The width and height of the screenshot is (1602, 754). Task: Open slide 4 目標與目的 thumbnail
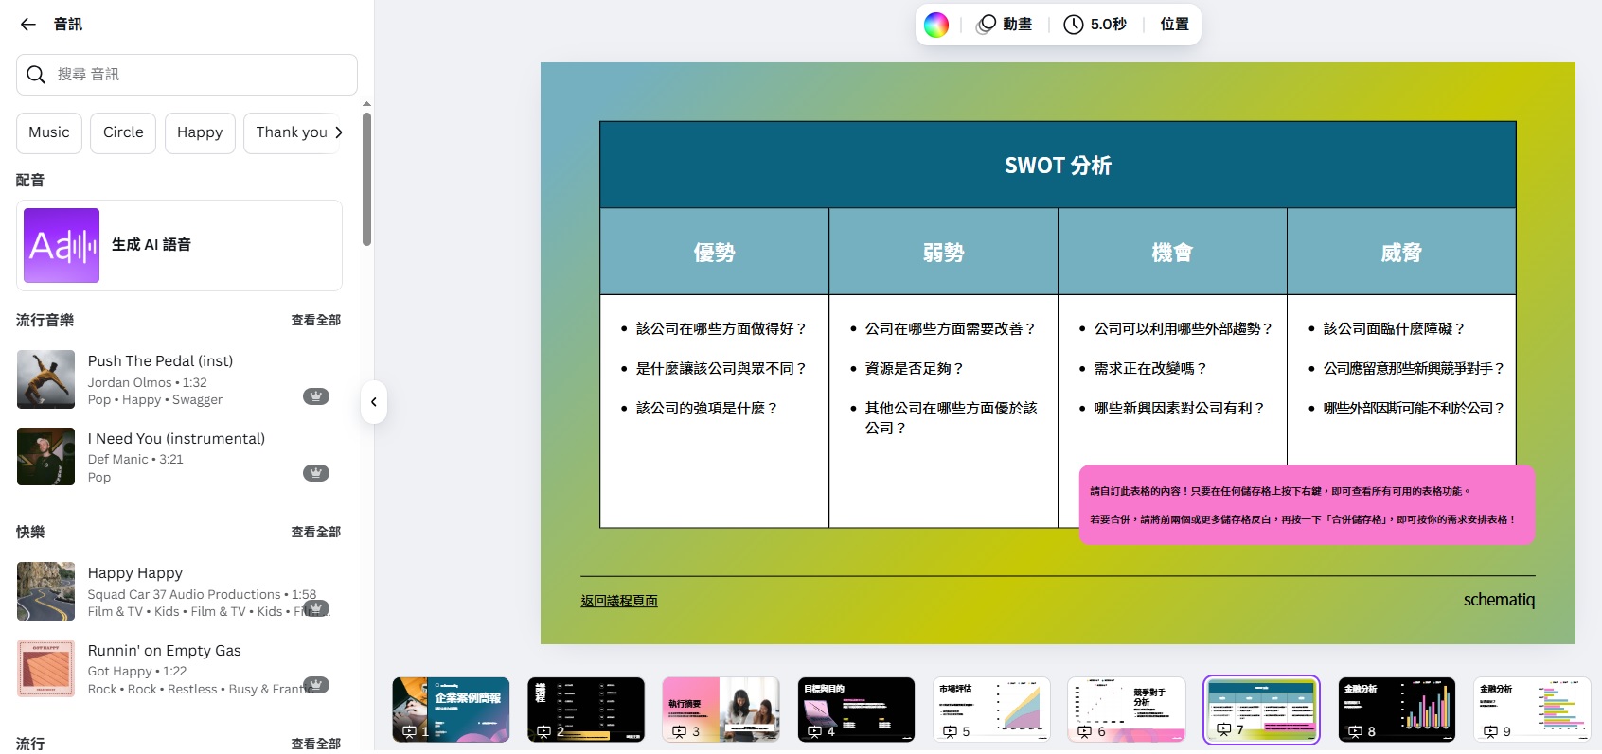856,710
